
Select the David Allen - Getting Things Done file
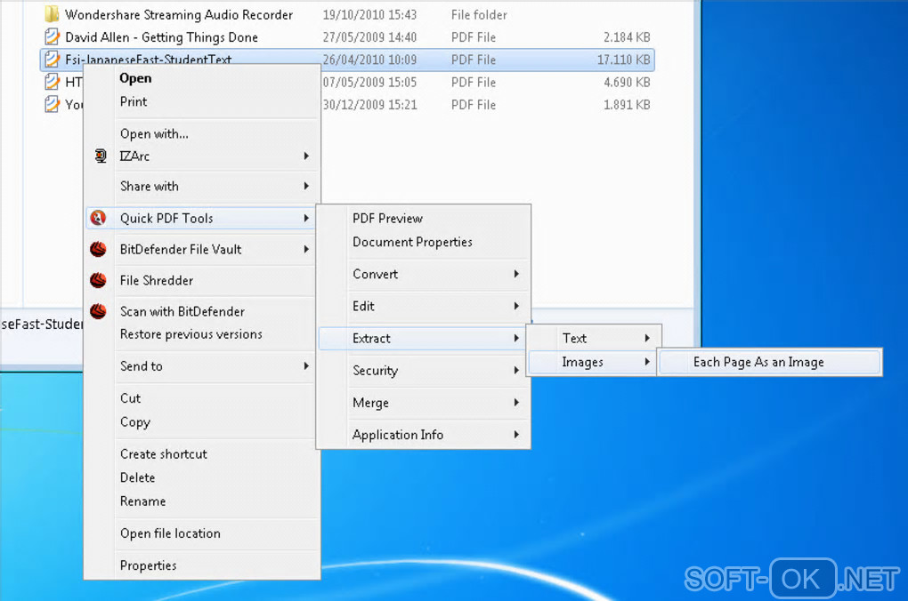(x=161, y=37)
